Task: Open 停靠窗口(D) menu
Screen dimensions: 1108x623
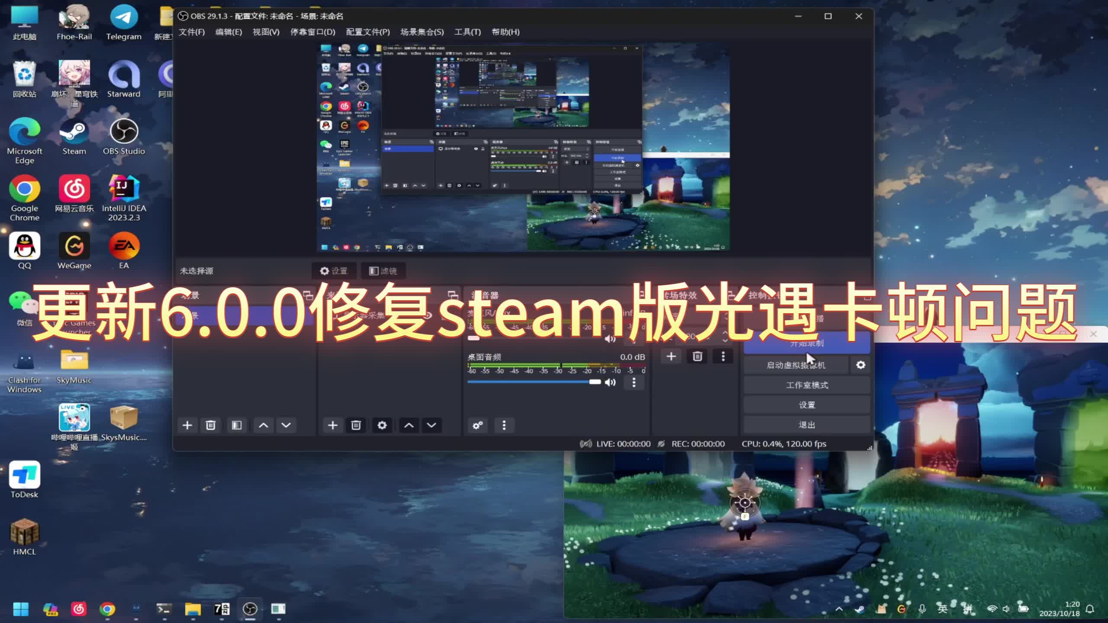Action: point(312,32)
